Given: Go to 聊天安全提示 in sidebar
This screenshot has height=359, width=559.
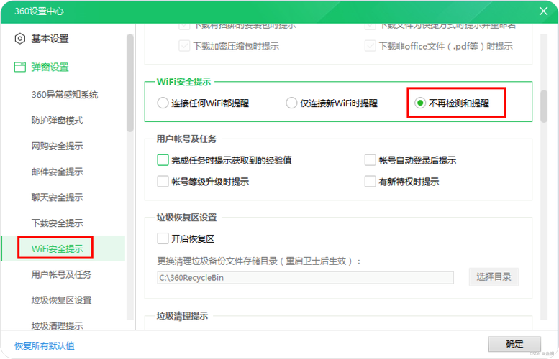Looking at the screenshot, I should (x=57, y=197).
